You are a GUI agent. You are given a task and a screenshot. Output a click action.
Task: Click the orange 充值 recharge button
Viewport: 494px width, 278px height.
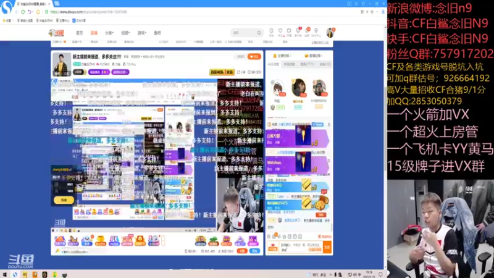242,251
